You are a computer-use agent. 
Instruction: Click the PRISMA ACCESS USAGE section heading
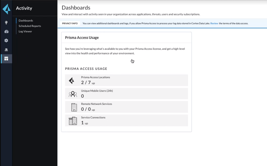pos(86,69)
